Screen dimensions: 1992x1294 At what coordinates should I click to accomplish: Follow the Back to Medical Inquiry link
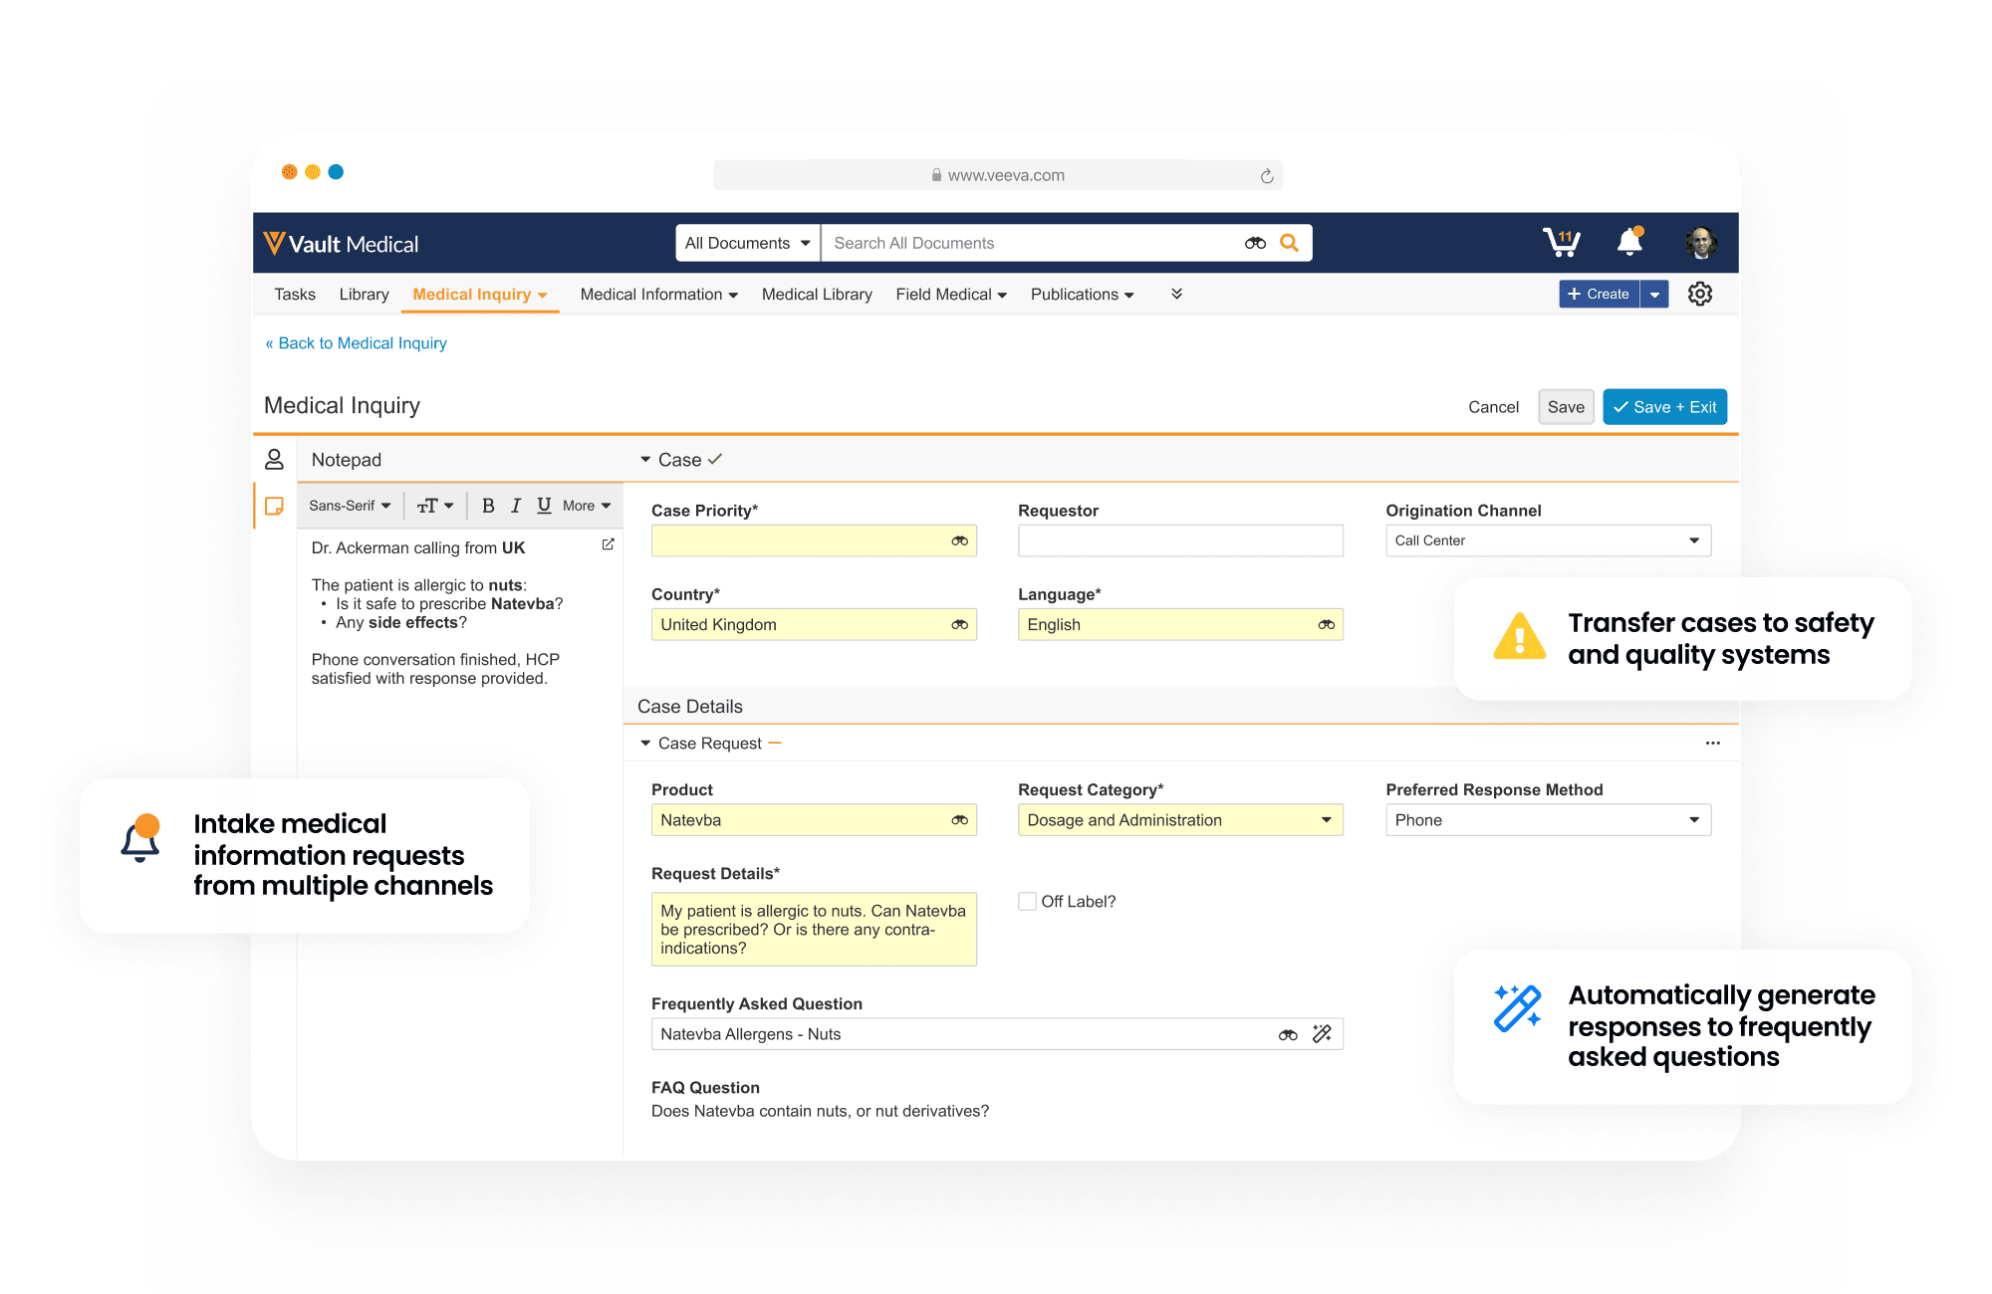click(x=357, y=343)
